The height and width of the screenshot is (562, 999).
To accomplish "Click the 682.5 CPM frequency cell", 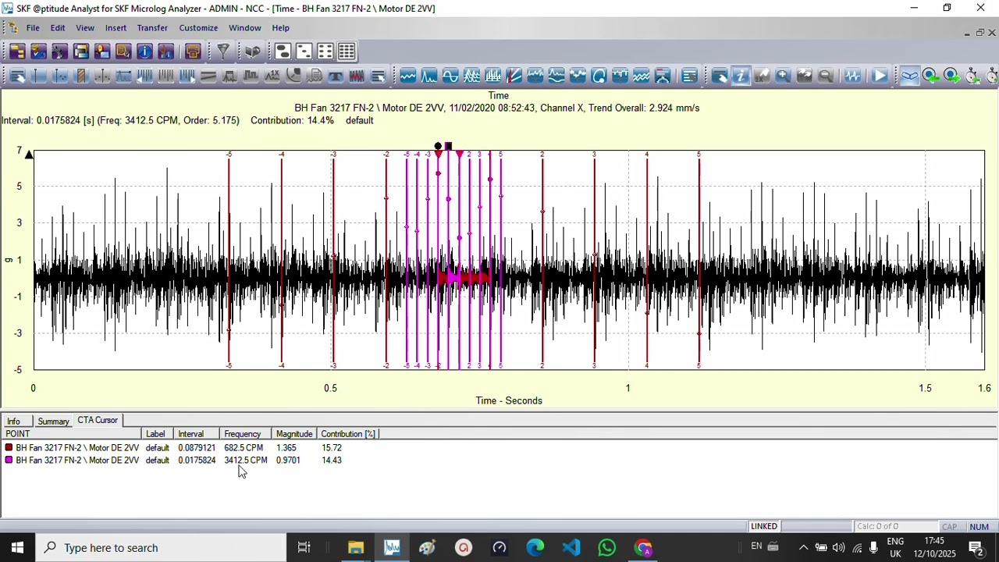I will point(244,448).
